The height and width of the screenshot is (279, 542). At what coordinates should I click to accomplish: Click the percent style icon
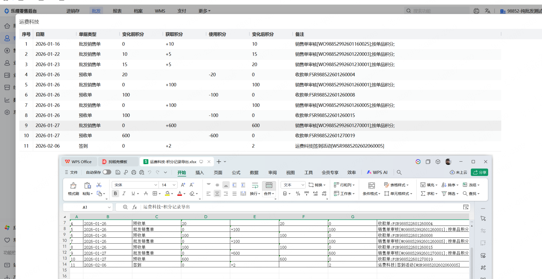point(298,193)
